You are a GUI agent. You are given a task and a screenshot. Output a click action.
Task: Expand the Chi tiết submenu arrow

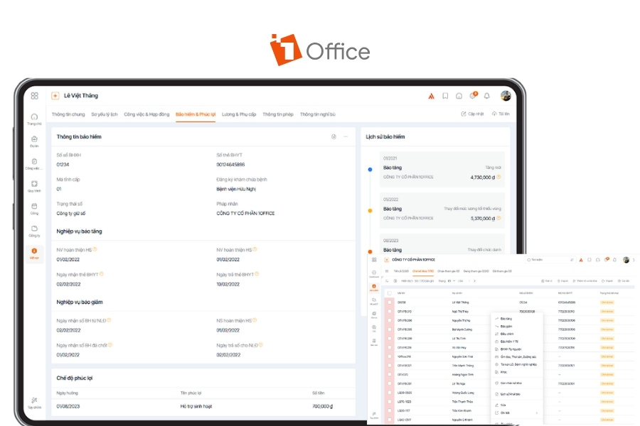click(x=537, y=413)
